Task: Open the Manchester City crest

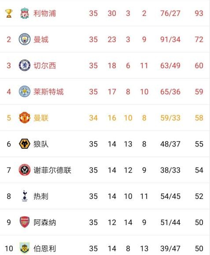Action: [25, 39]
